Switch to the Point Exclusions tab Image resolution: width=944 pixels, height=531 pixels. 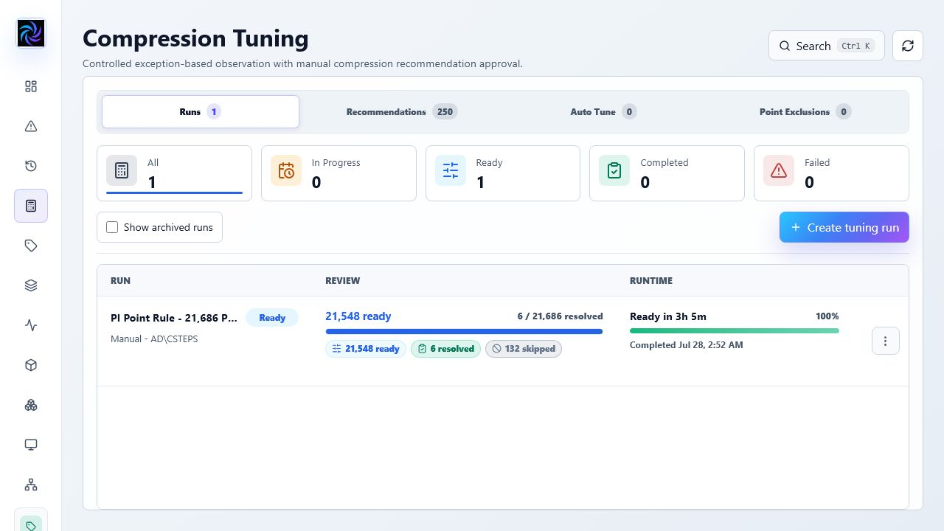pyautogui.click(x=805, y=112)
